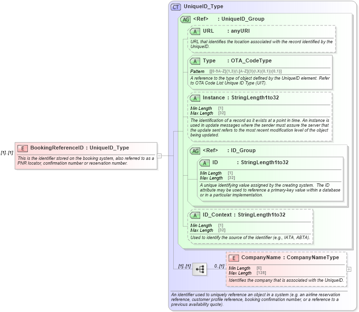Image resolution: width=359 pixels, height=312 pixels.
Task: Click the CT badge of UniqueID_Type
Action: (176, 7)
